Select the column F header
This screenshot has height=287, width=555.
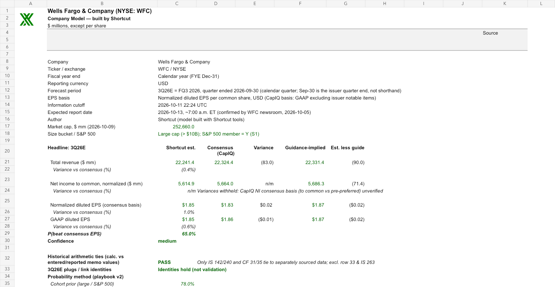click(300, 4)
